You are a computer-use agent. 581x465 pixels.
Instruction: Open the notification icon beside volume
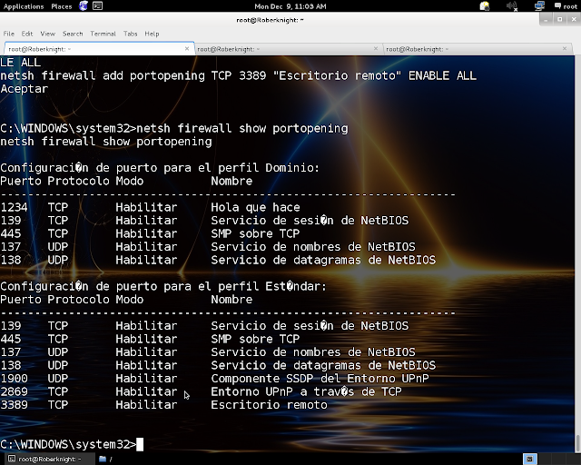485,6
